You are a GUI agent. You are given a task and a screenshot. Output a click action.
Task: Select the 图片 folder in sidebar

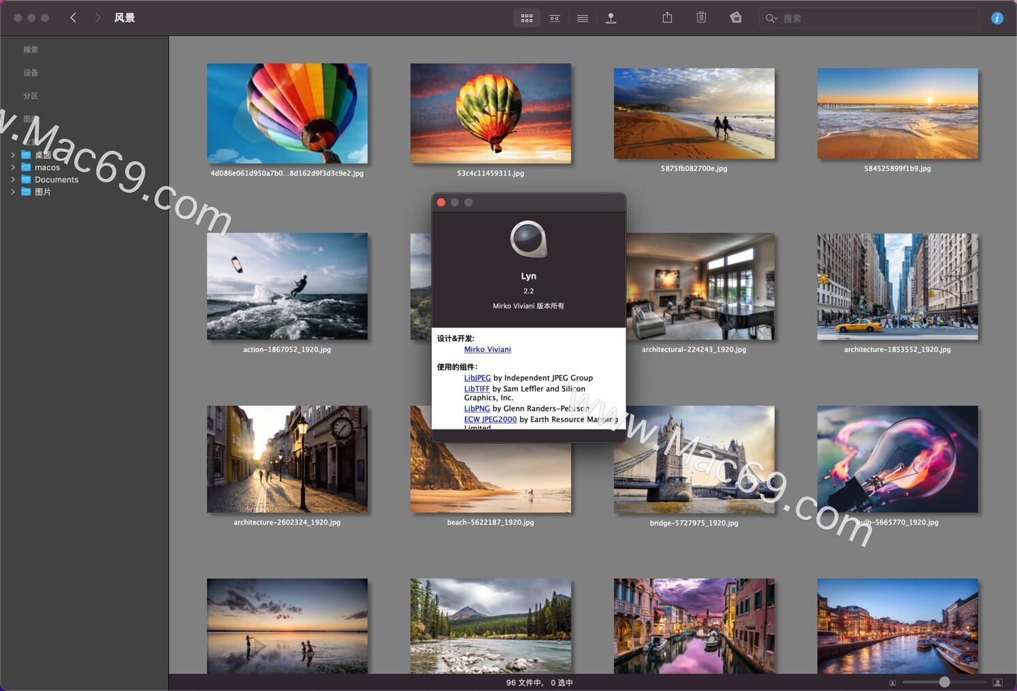coord(43,192)
